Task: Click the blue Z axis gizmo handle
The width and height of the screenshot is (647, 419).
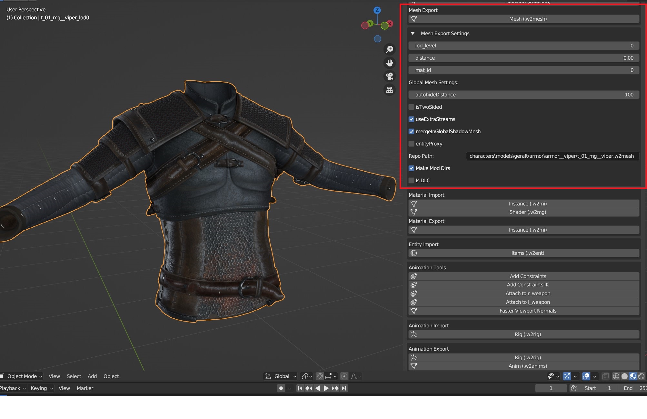Action: [377, 10]
